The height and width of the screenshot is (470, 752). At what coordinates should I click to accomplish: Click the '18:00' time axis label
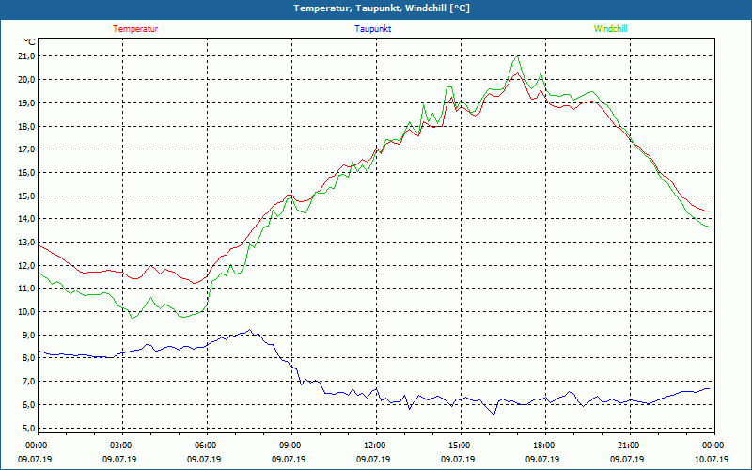(544, 446)
